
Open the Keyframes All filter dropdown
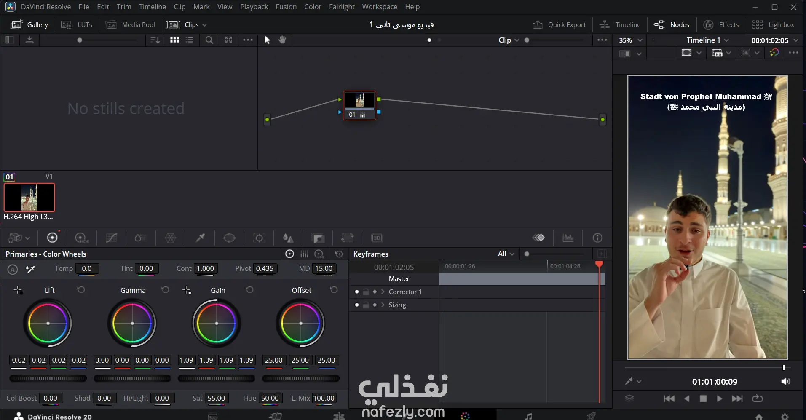coord(506,254)
